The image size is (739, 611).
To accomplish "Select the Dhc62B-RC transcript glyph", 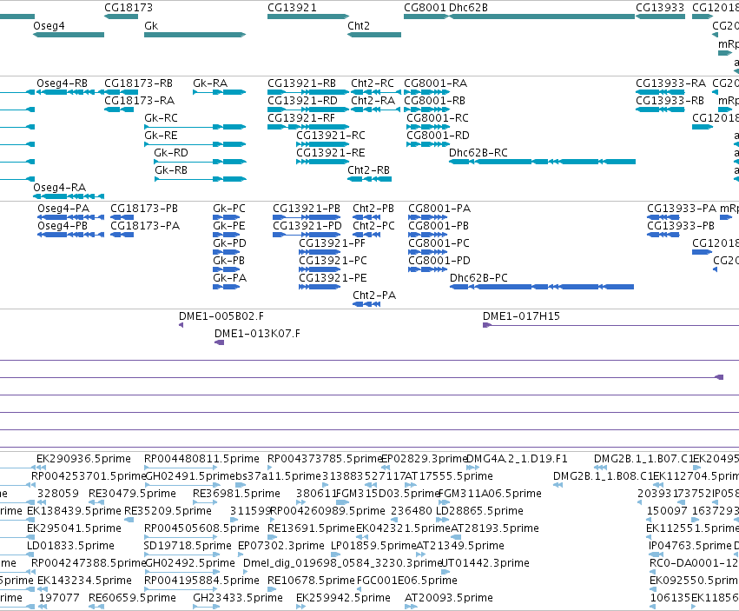I will (542, 162).
